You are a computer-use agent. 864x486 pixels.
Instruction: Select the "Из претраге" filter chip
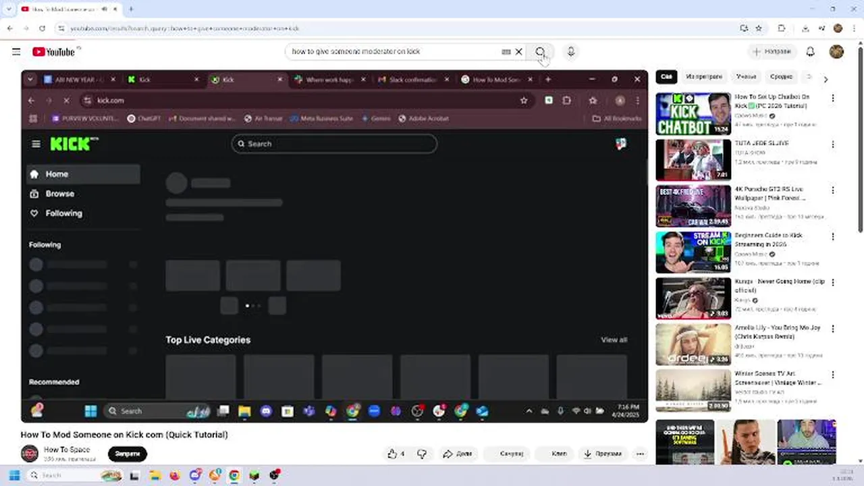[704, 77]
